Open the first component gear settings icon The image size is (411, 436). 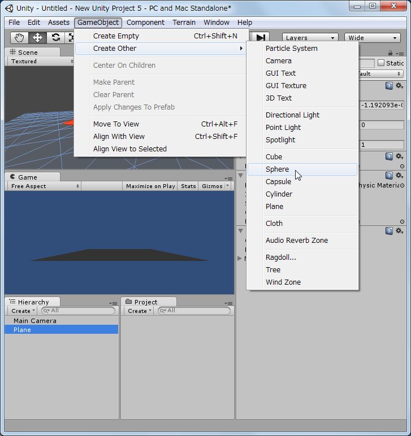click(x=399, y=86)
